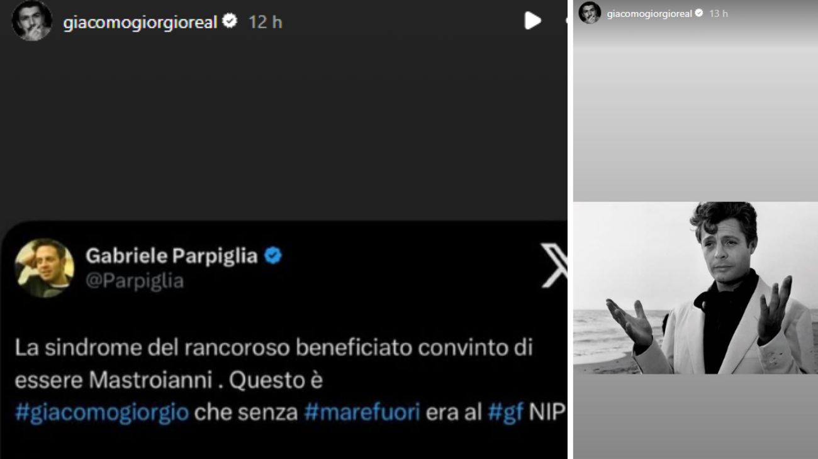Open giacomogiorgioreal username on the 13 h story

pos(649,13)
